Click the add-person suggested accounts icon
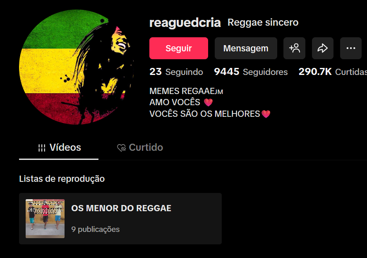367x258 pixels. (294, 48)
